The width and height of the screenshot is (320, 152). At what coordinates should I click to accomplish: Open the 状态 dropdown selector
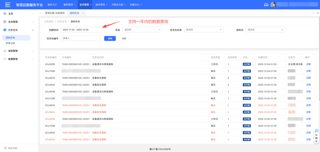tap(142, 29)
